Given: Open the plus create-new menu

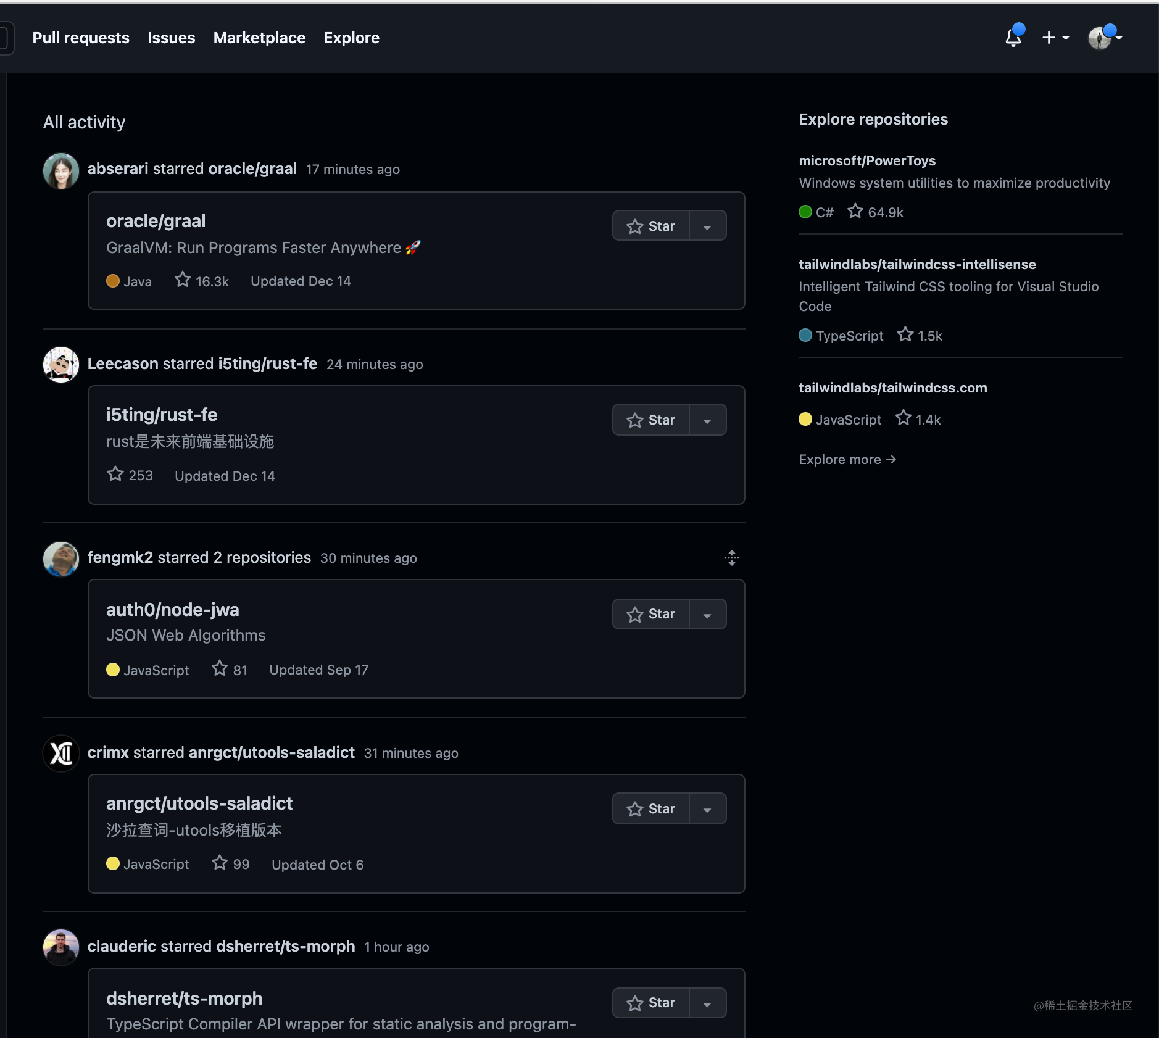Looking at the screenshot, I should coord(1055,38).
